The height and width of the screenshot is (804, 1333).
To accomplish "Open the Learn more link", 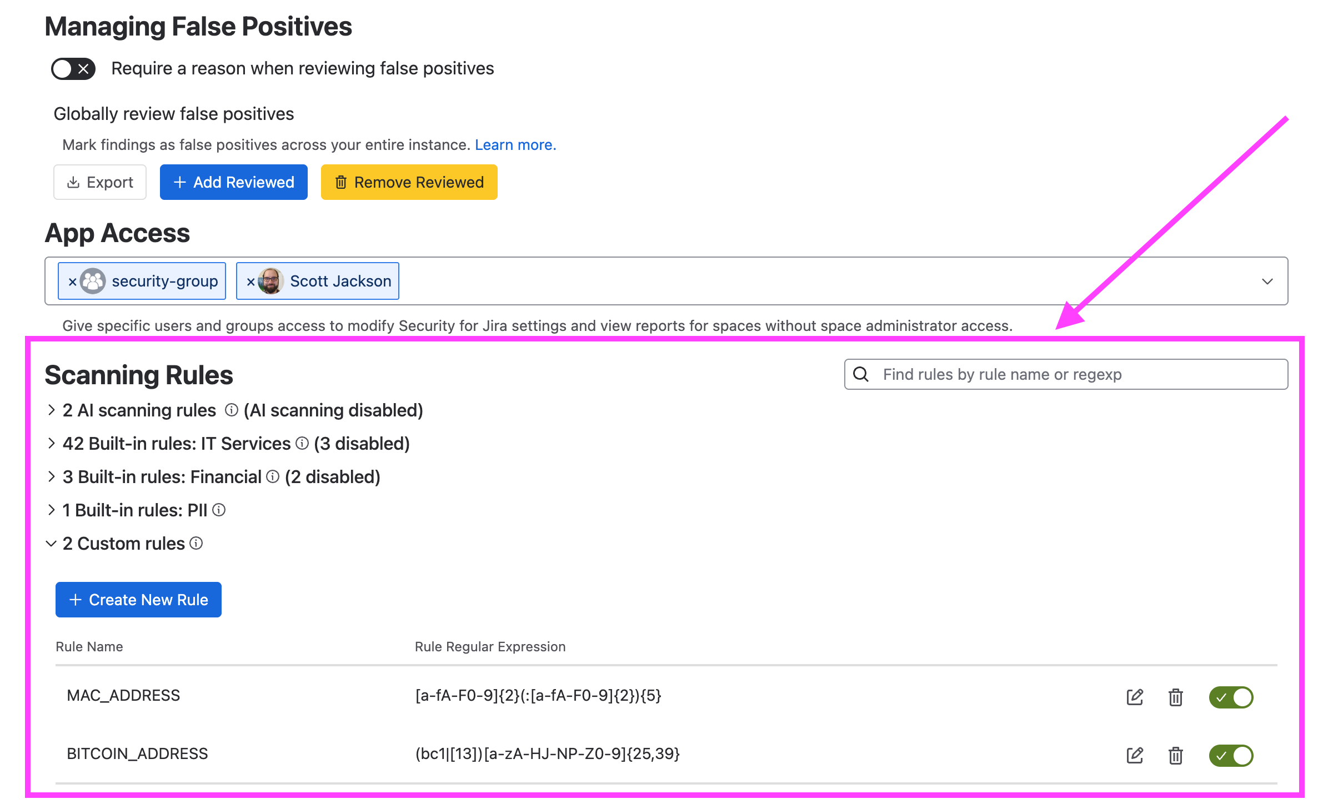I will coord(515,145).
